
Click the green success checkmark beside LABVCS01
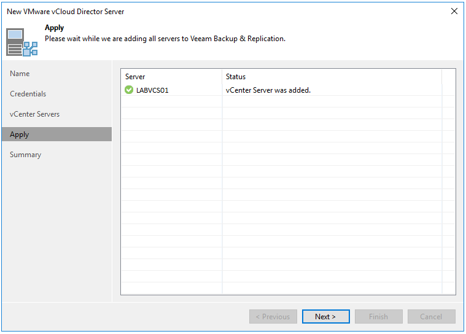click(x=129, y=90)
